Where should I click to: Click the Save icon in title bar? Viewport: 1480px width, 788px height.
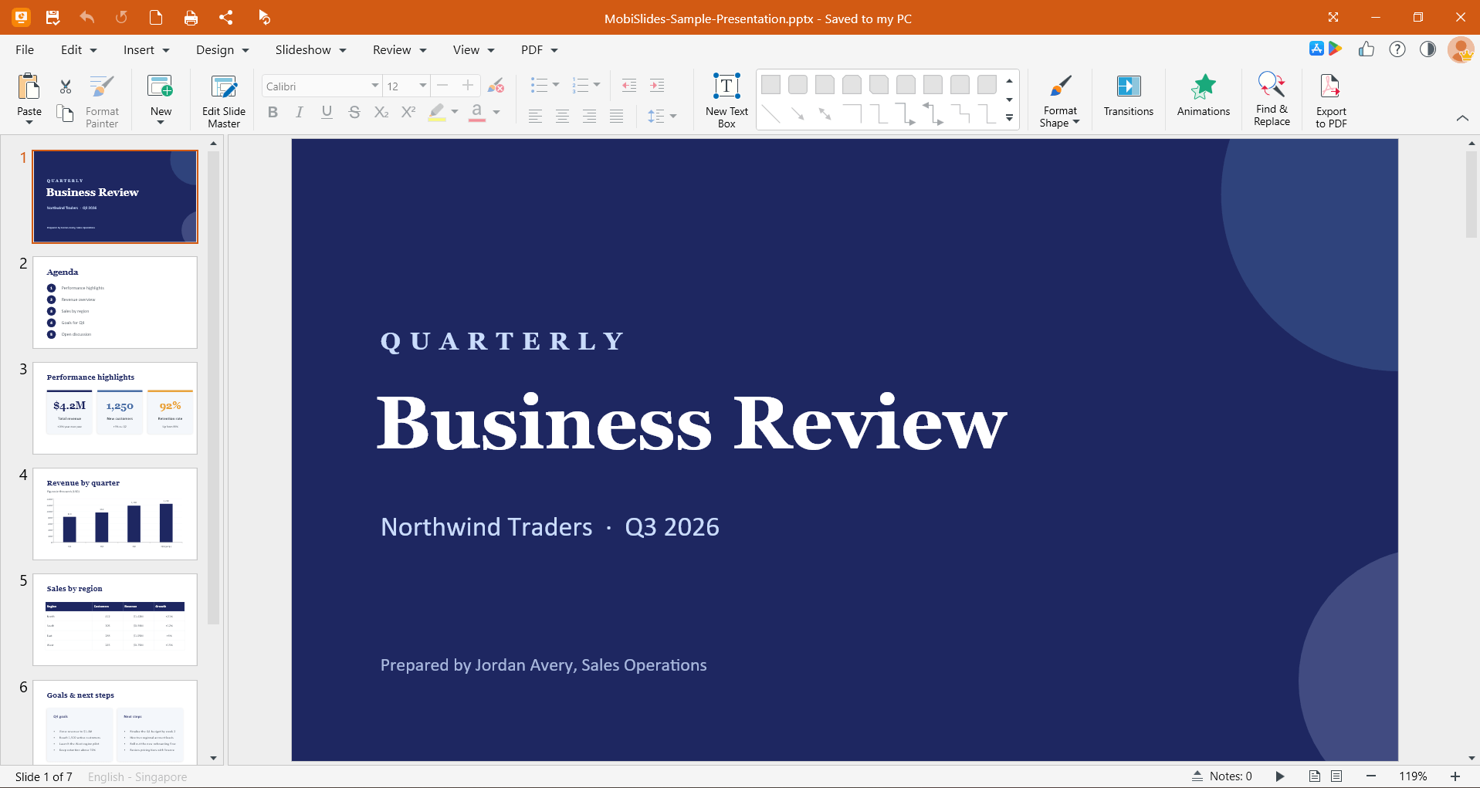(x=52, y=17)
